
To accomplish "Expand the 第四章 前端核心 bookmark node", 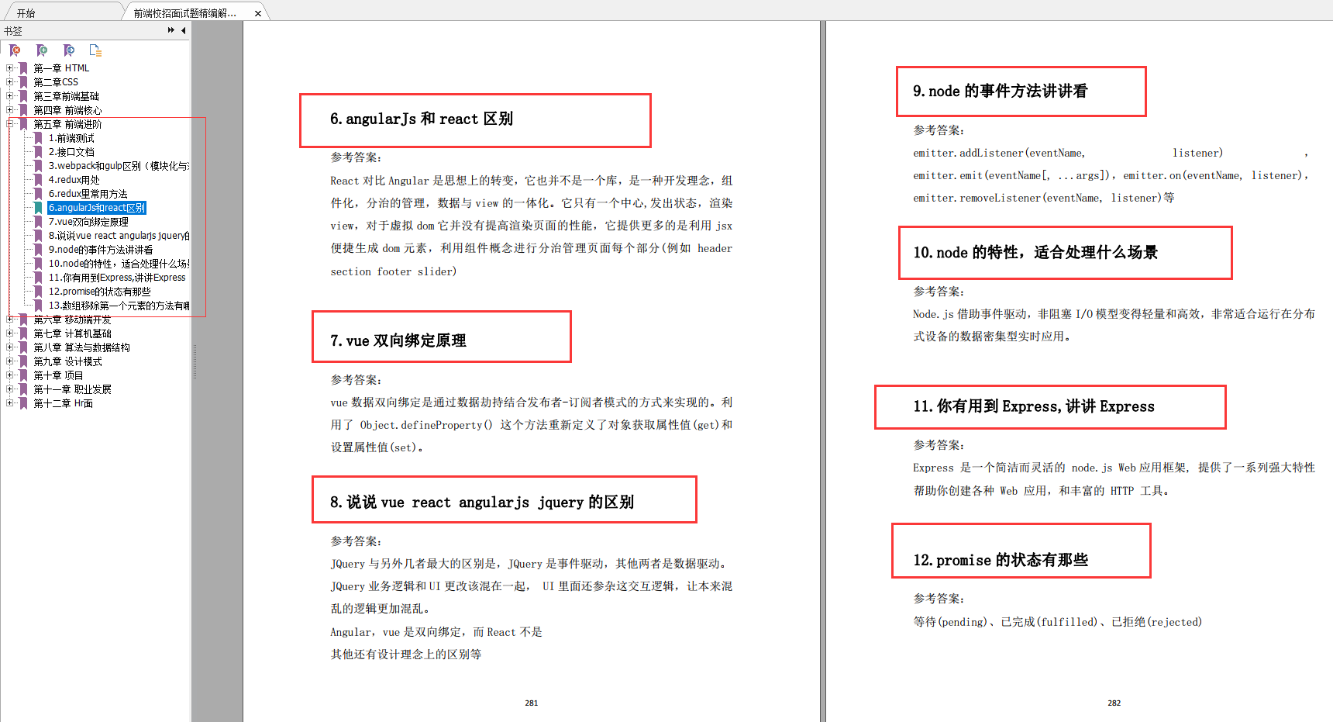I will [x=10, y=110].
